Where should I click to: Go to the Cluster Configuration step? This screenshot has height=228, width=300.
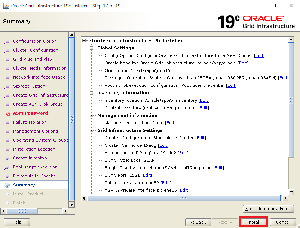click(x=36, y=50)
